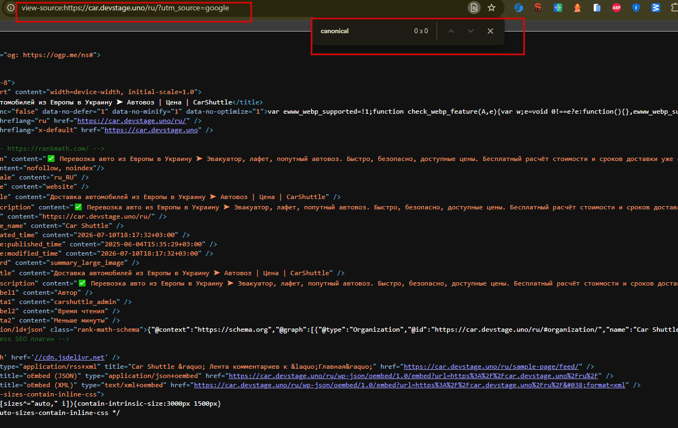Click the find field containing 'canonical'
The image size is (678, 428).
coord(364,31)
